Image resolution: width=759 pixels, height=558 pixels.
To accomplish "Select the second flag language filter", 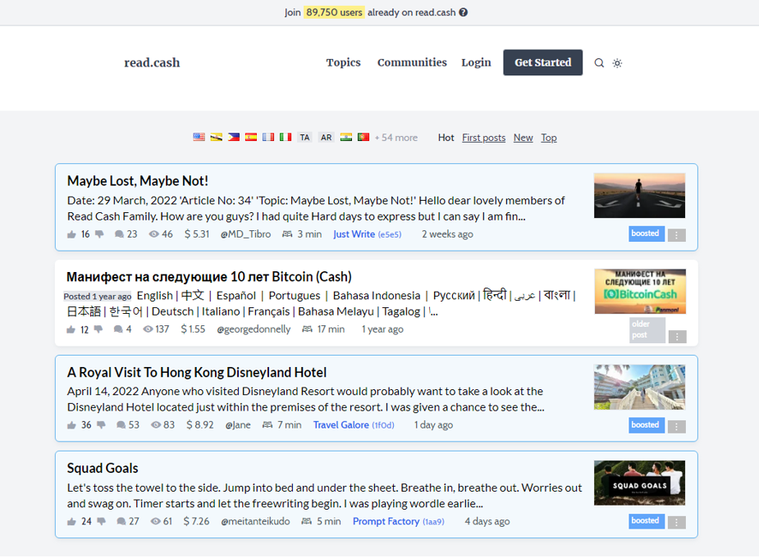I will pos(217,138).
